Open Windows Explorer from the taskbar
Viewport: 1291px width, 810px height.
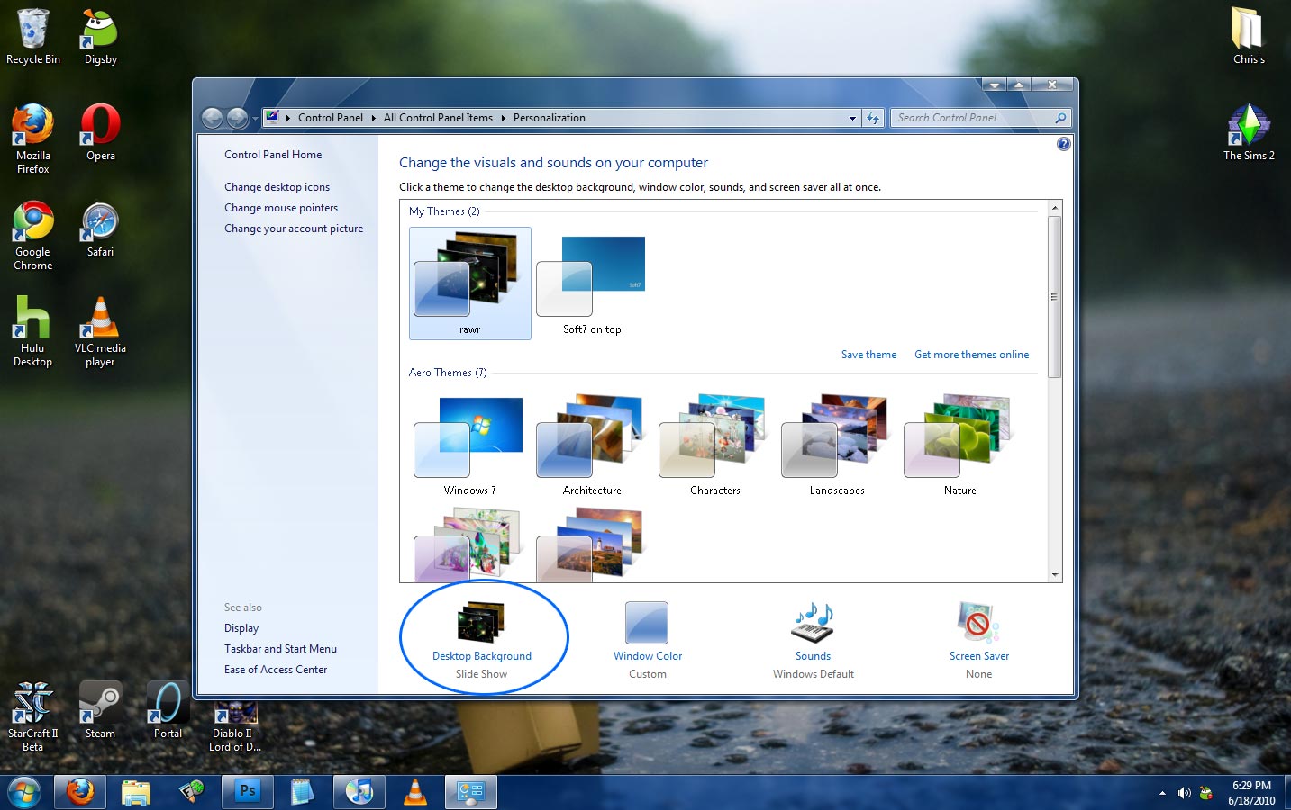pyautogui.click(x=135, y=792)
